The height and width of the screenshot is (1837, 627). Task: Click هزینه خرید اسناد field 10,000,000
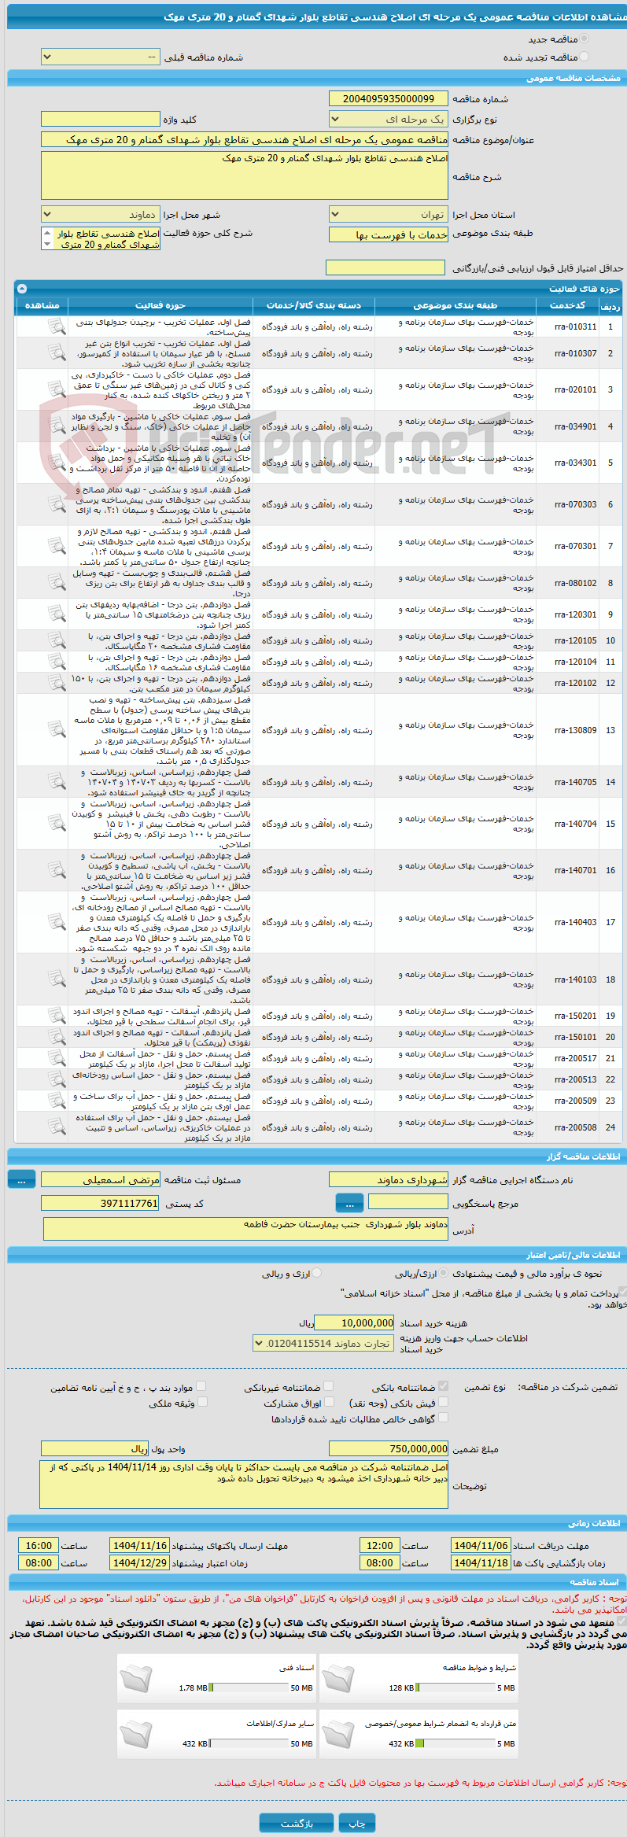[x=355, y=1322]
